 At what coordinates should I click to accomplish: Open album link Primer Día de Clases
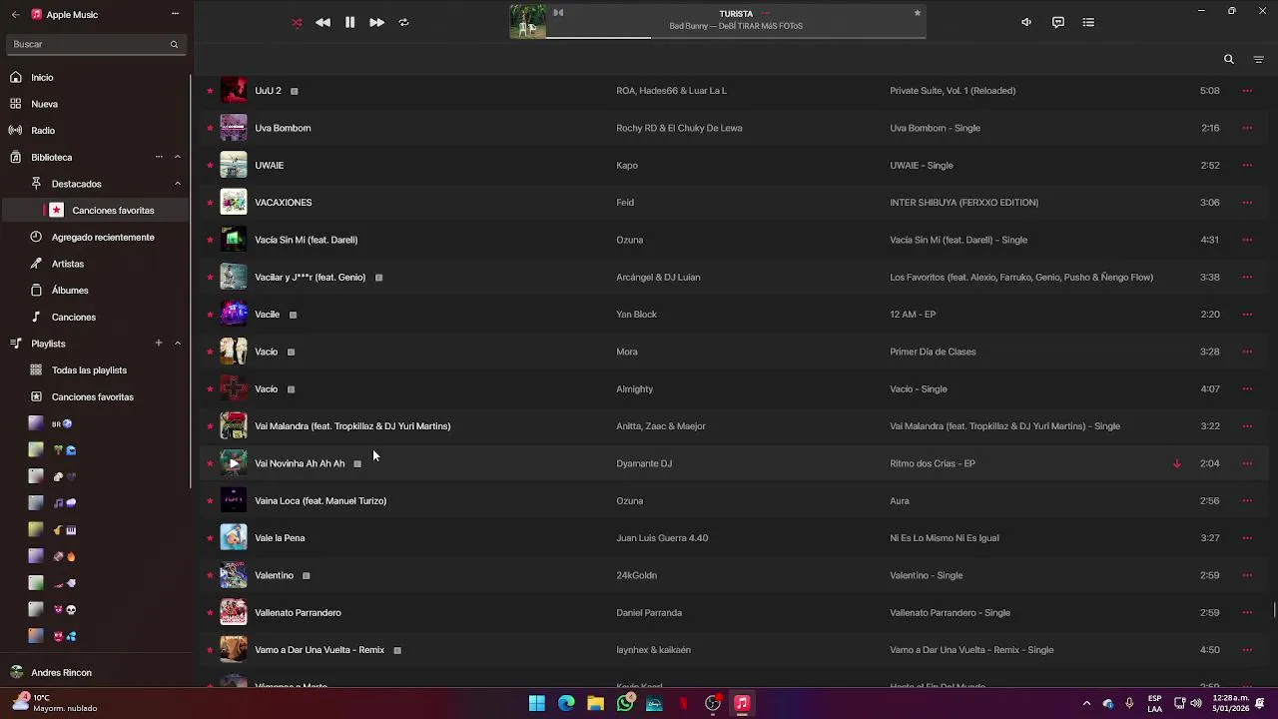pyautogui.click(x=933, y=352)
